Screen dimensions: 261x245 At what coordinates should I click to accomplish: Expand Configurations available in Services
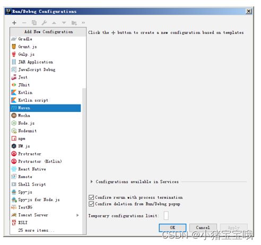click(91, 181)
